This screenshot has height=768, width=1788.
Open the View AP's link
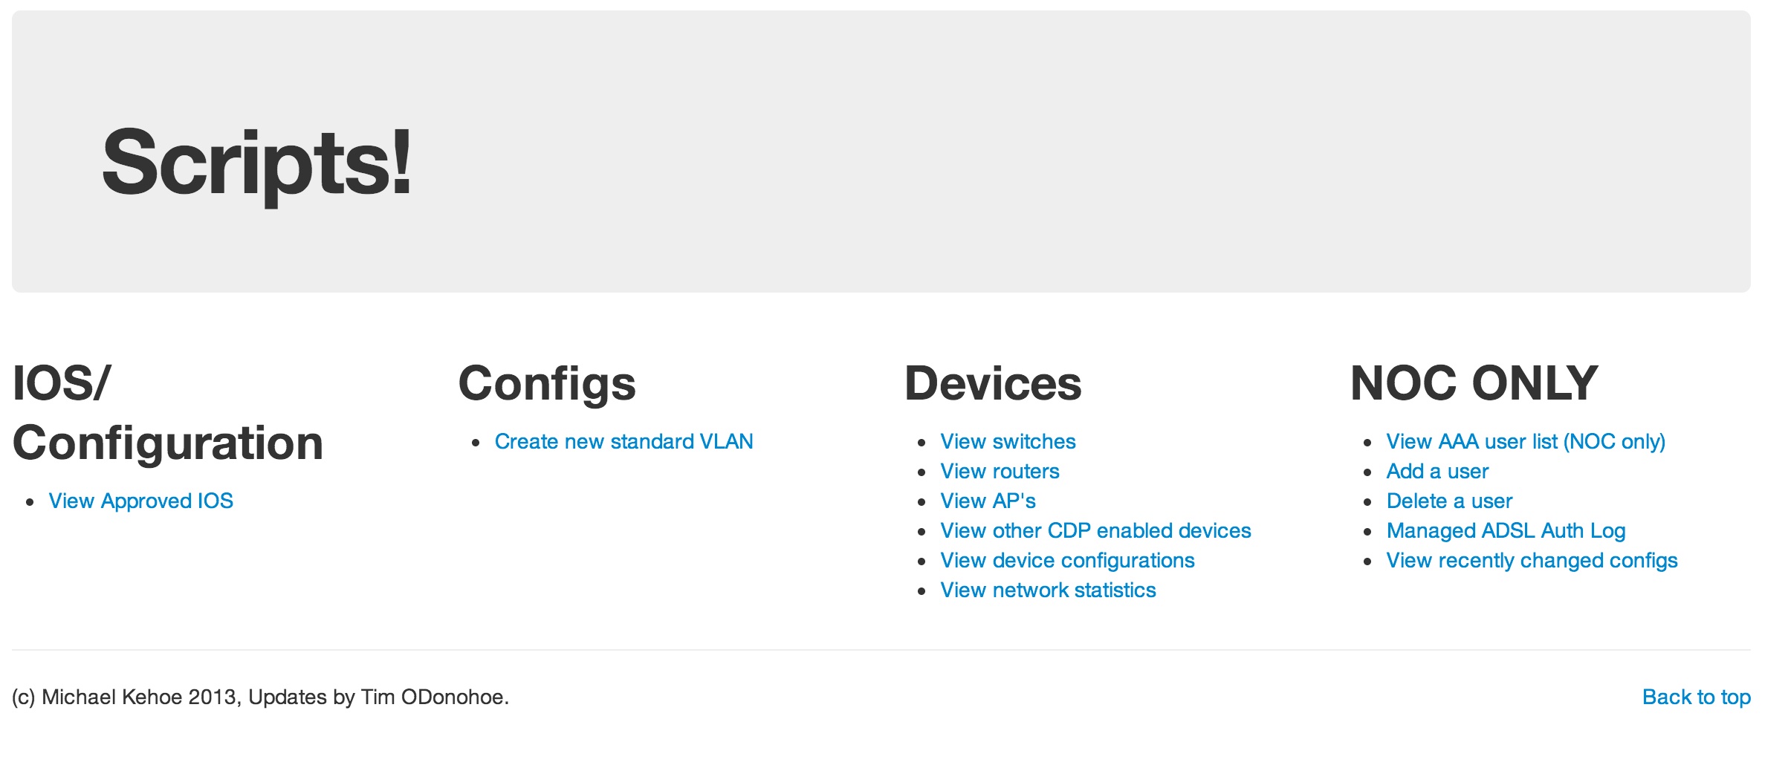(988, 501)
